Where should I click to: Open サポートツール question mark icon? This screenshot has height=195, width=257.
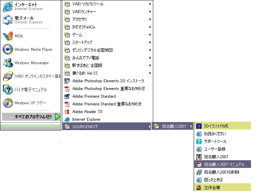click(199, 141)
